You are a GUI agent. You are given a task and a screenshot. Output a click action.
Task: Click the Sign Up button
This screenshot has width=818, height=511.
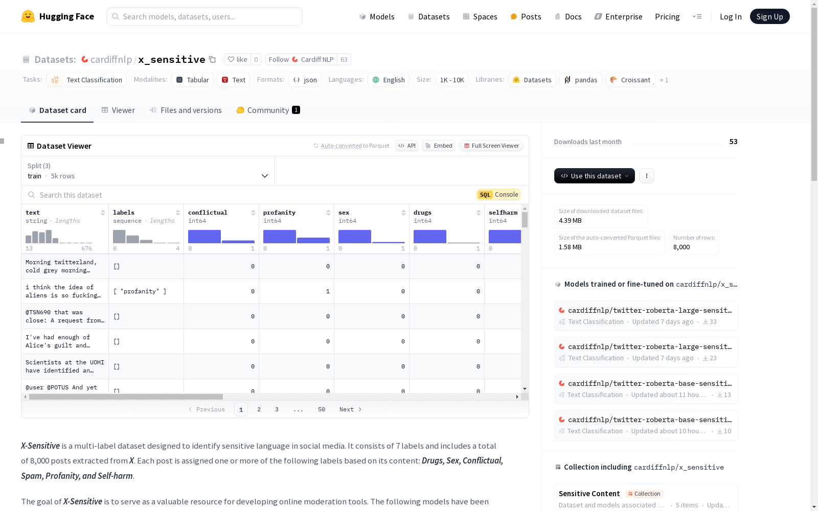(769, 16)
